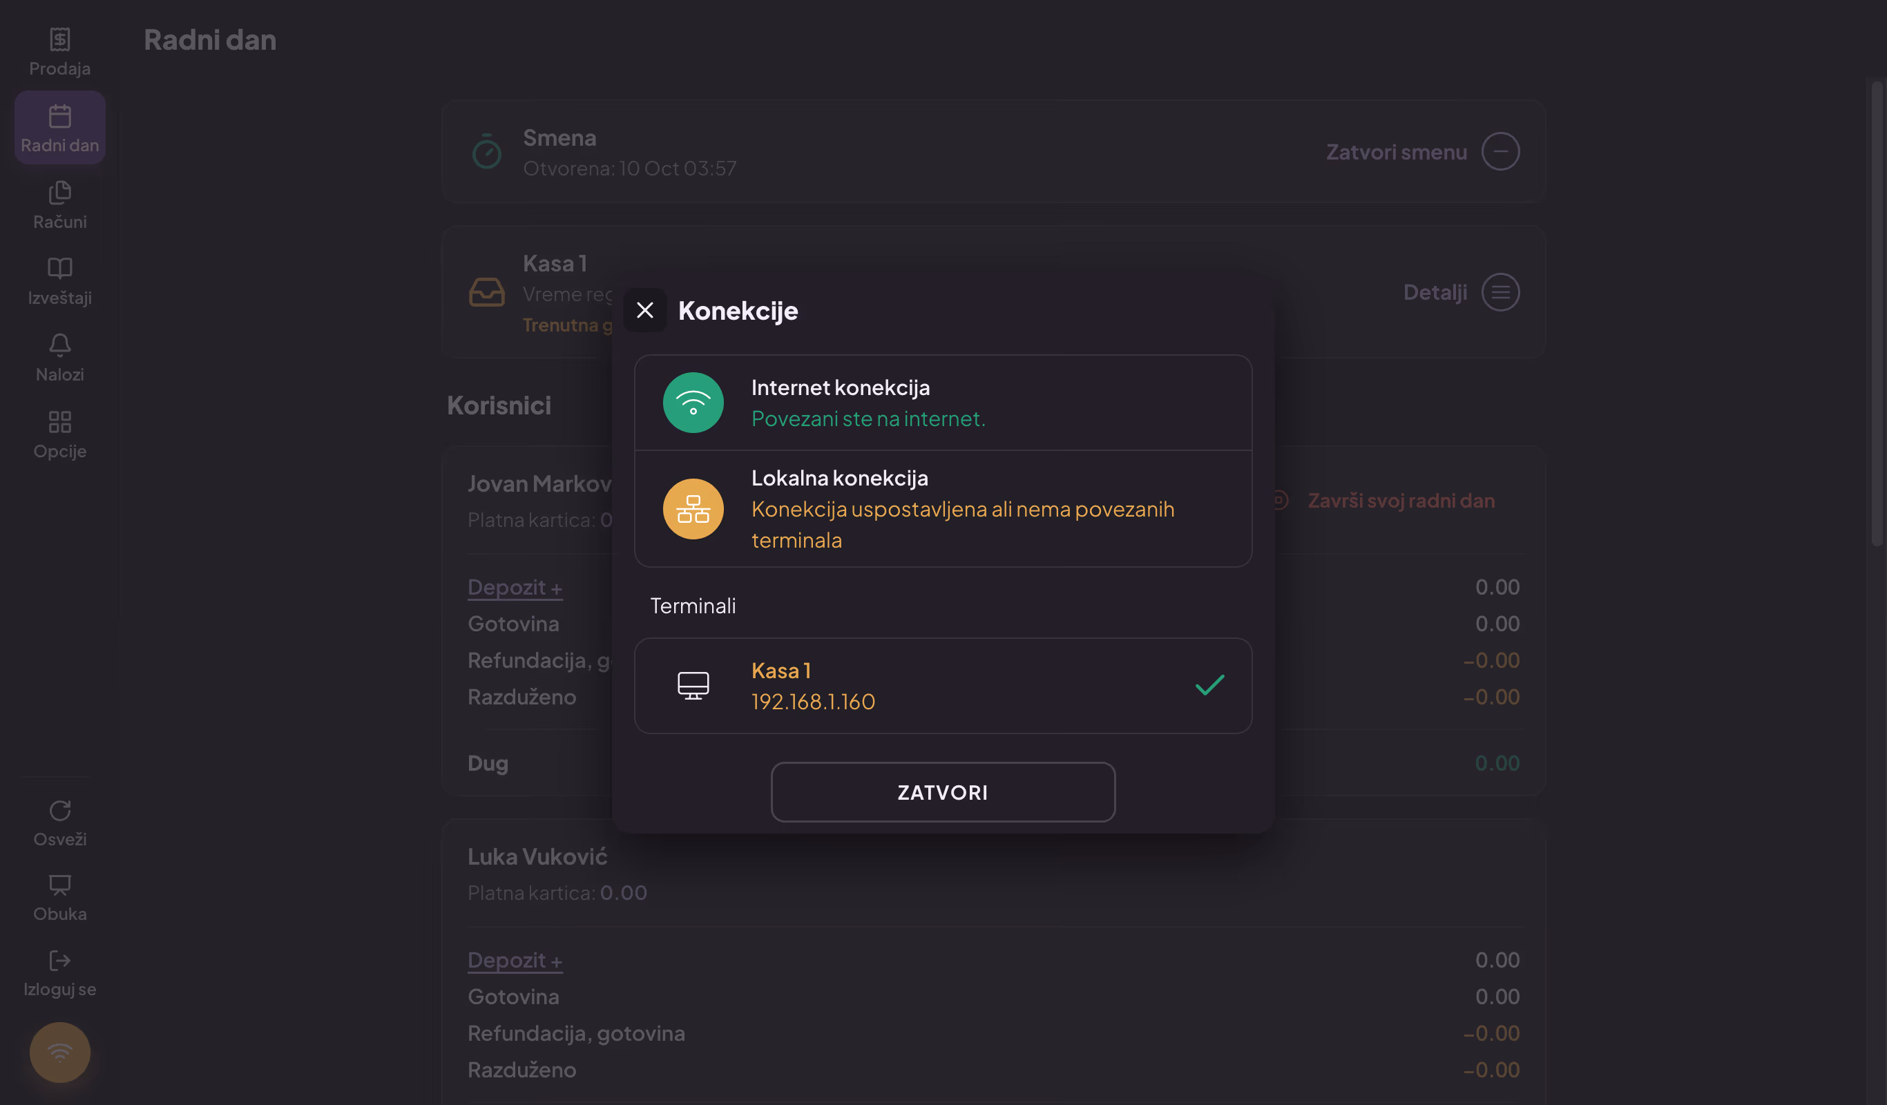Click Depozit + under Jovan Markov
1887x1105 pixels.
point(515,588)
